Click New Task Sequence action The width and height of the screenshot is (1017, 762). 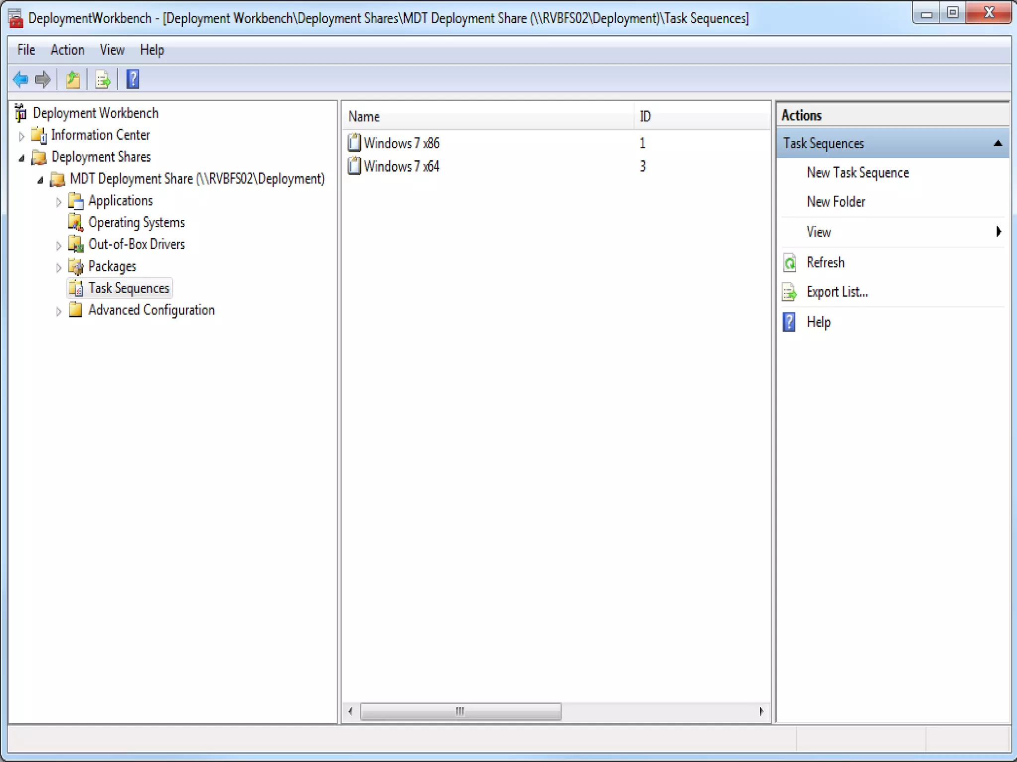tap(858, 173)
